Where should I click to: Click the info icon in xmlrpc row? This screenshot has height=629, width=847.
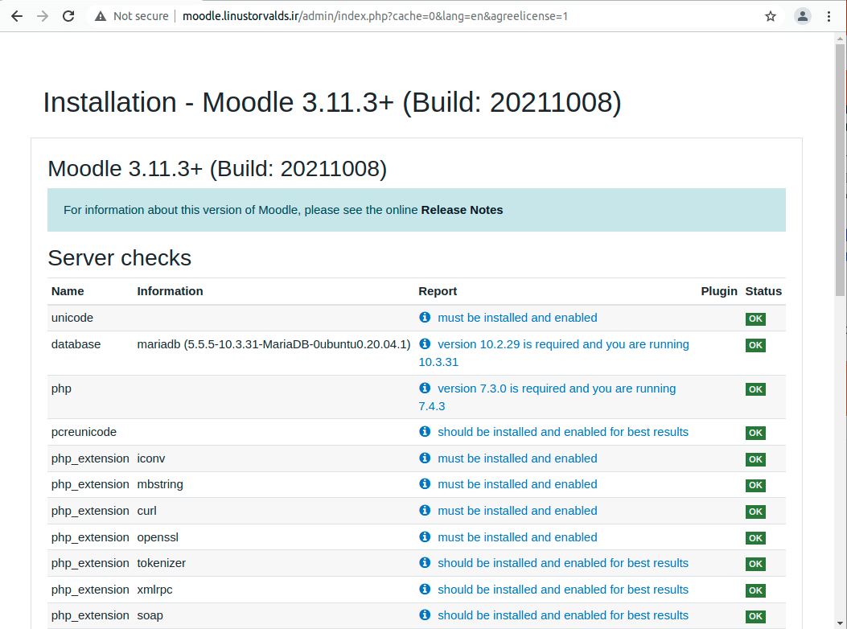tap(426, 589)
